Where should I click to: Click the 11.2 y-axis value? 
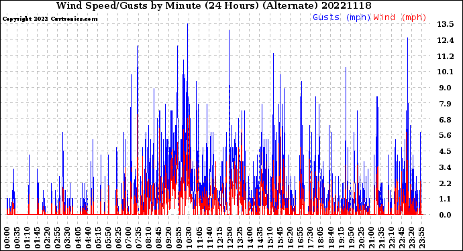(446, 56)
